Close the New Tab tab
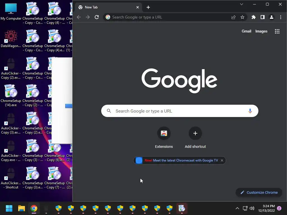Screen dimensions: 287x215 (138, 7)
